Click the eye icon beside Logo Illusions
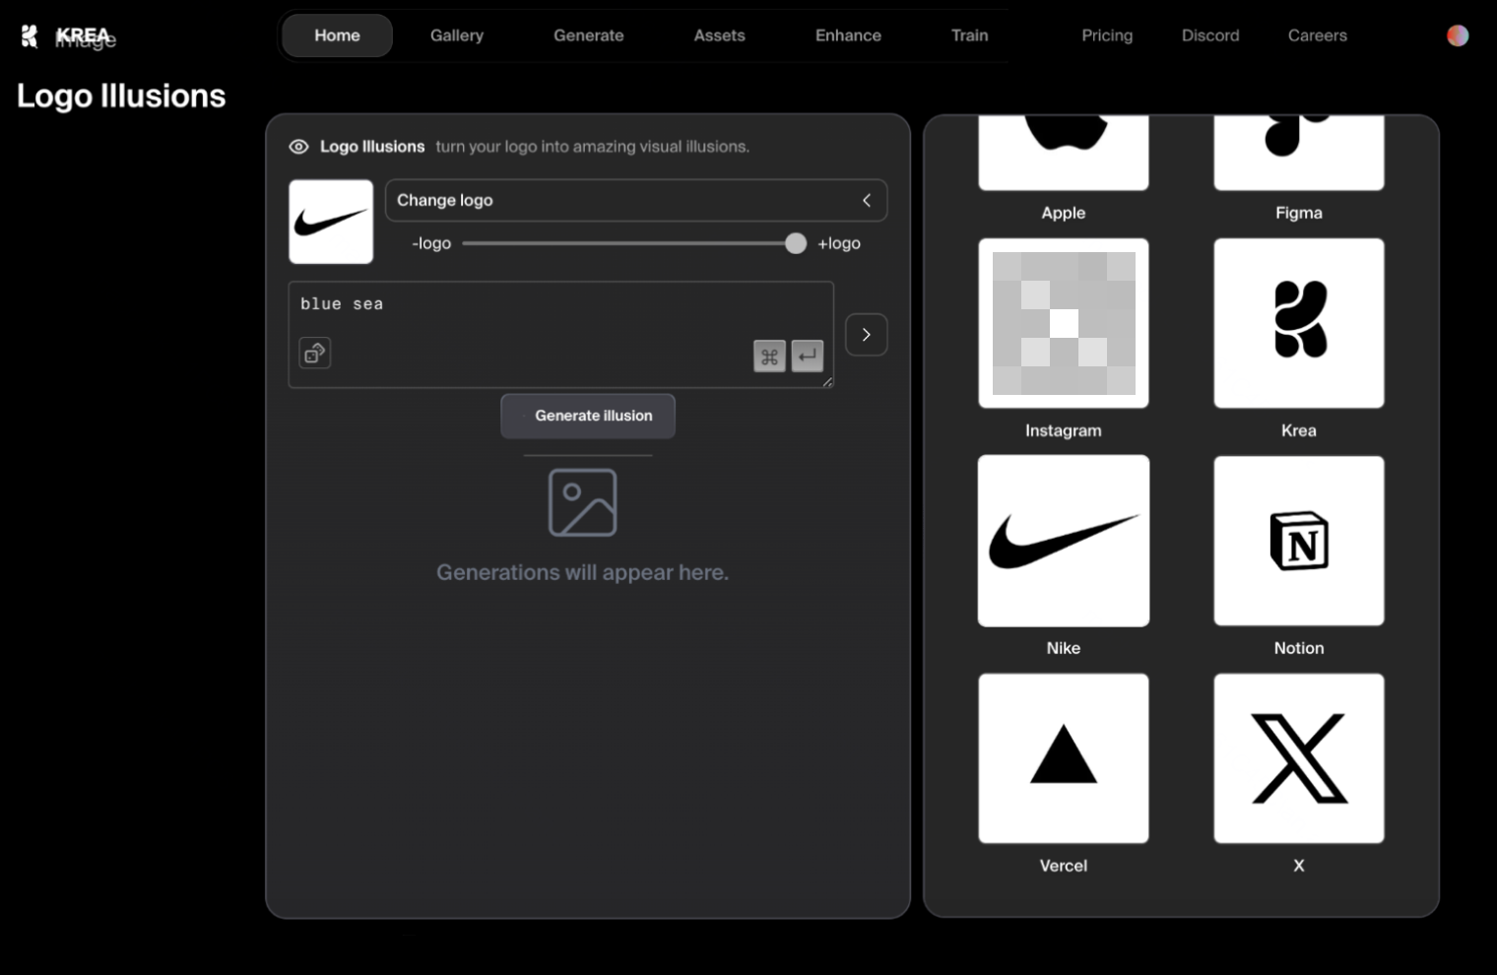The width and height of the screenshot is (1497, 975). tap(298, 147)
